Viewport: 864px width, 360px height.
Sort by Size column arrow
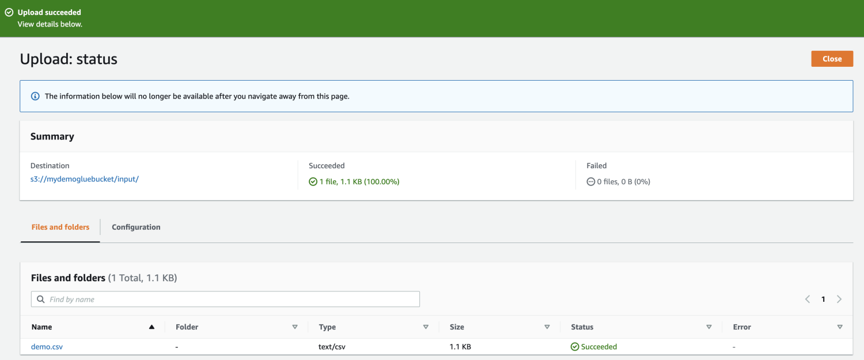[x=547, y=327]
